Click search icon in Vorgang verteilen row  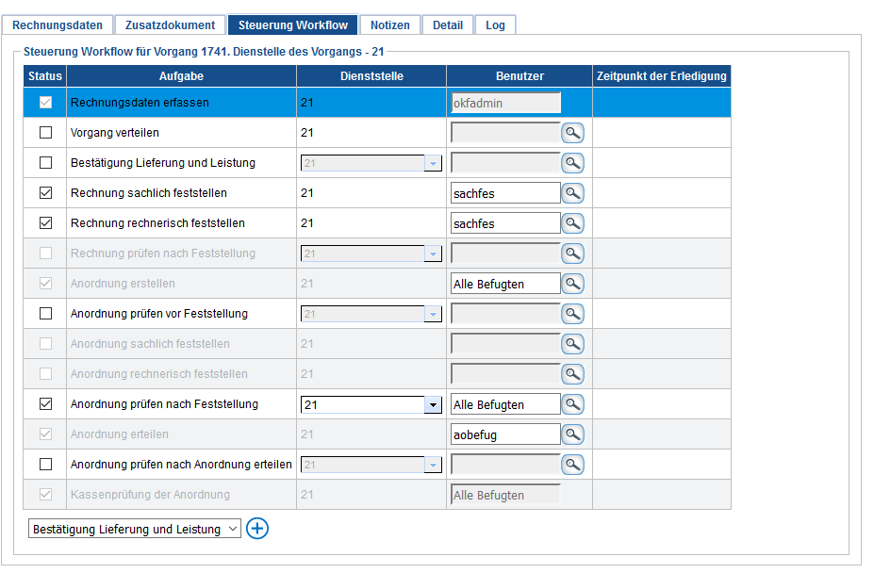(x=572, y=133)
